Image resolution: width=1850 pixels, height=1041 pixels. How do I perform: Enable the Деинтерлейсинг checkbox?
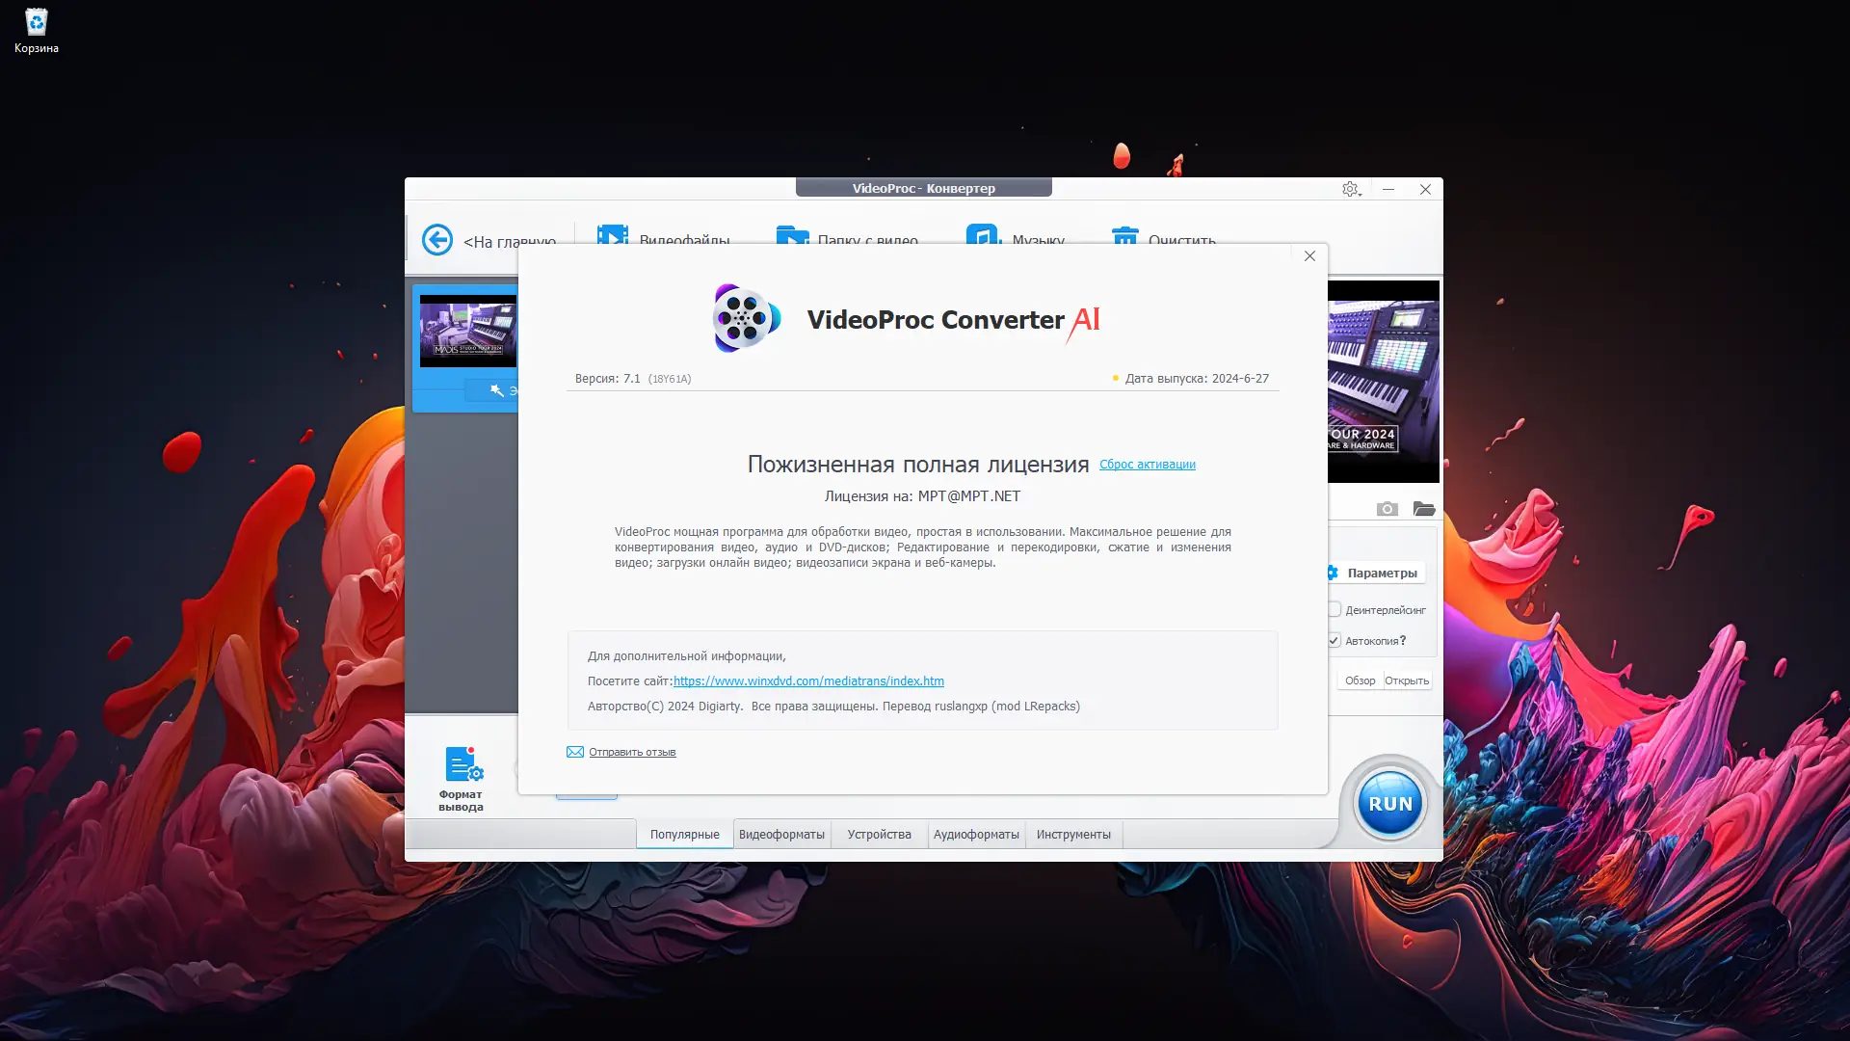[1335, 609]
